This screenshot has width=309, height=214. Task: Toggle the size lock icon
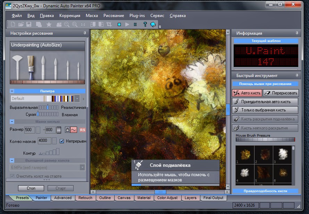click(67, 130)
